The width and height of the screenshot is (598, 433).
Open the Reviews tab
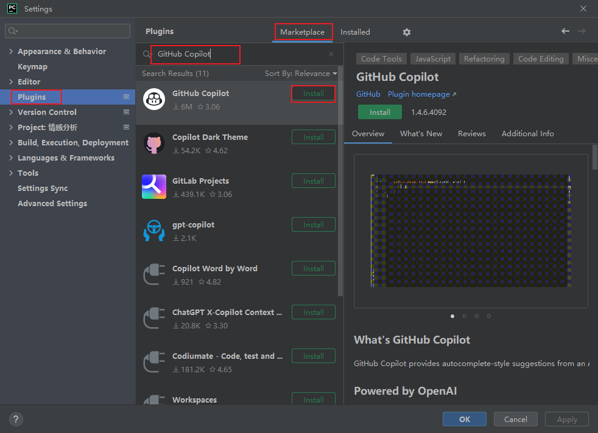472,134
